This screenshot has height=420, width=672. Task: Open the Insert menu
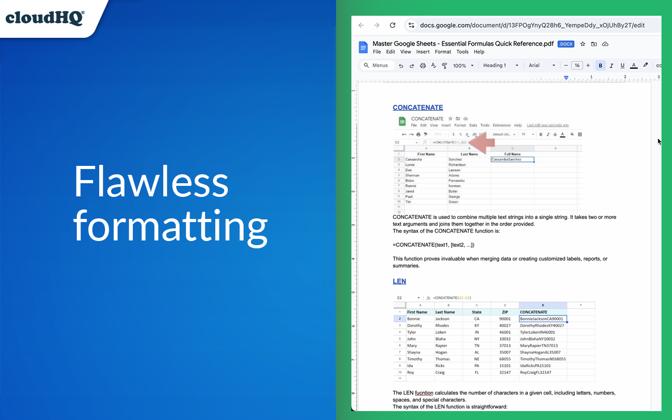(x=423, y=52)
